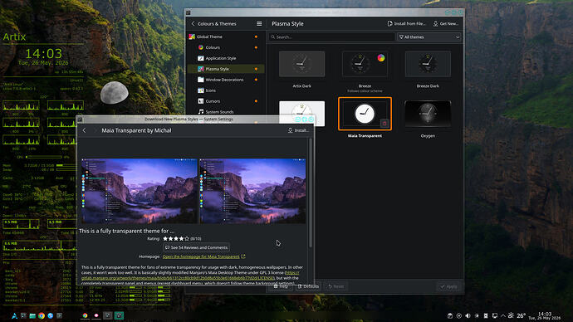Click the download dialog vertical scrollbar
This screenshot has width=573, height=322.
(x=311, y=193)
